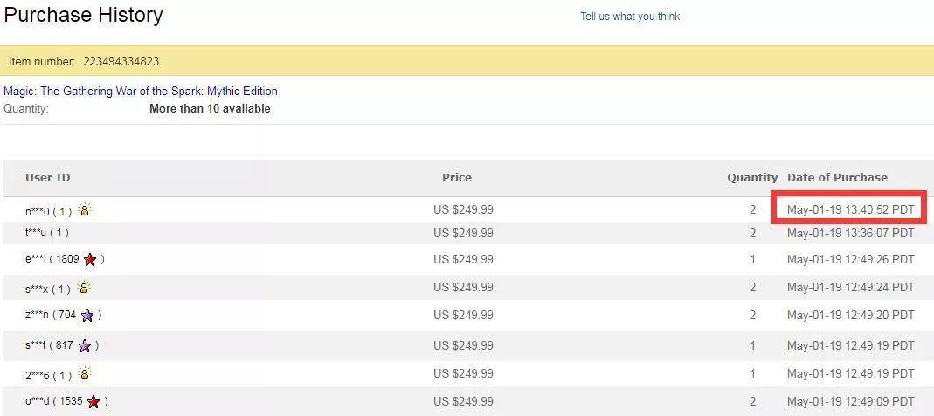Click new-member icon beside user n***0
The height and width of the screenshot is (416, 934).
click(85, 210)
